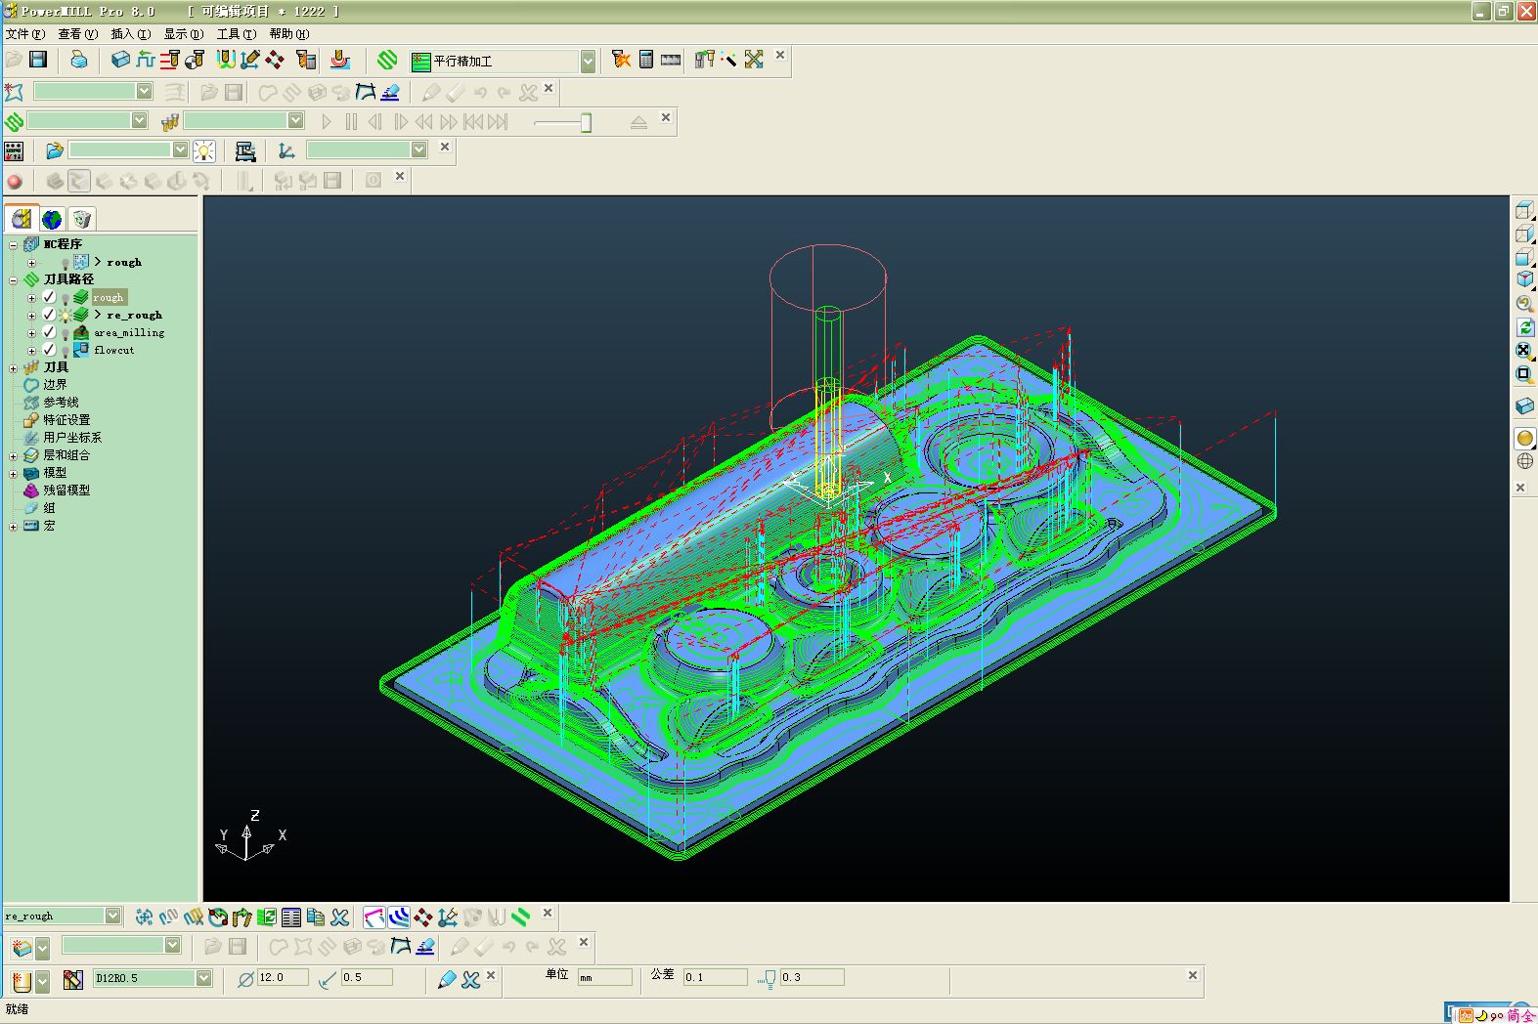Open the 工具(T) menu
This screenshot has width=1538, height=1024.
(236, 34)
